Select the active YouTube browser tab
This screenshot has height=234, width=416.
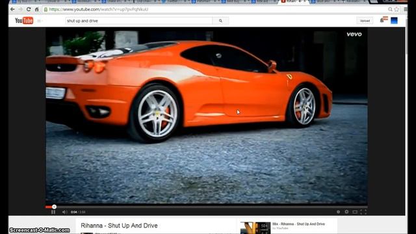pyautogui.click(x=293, y=2)
